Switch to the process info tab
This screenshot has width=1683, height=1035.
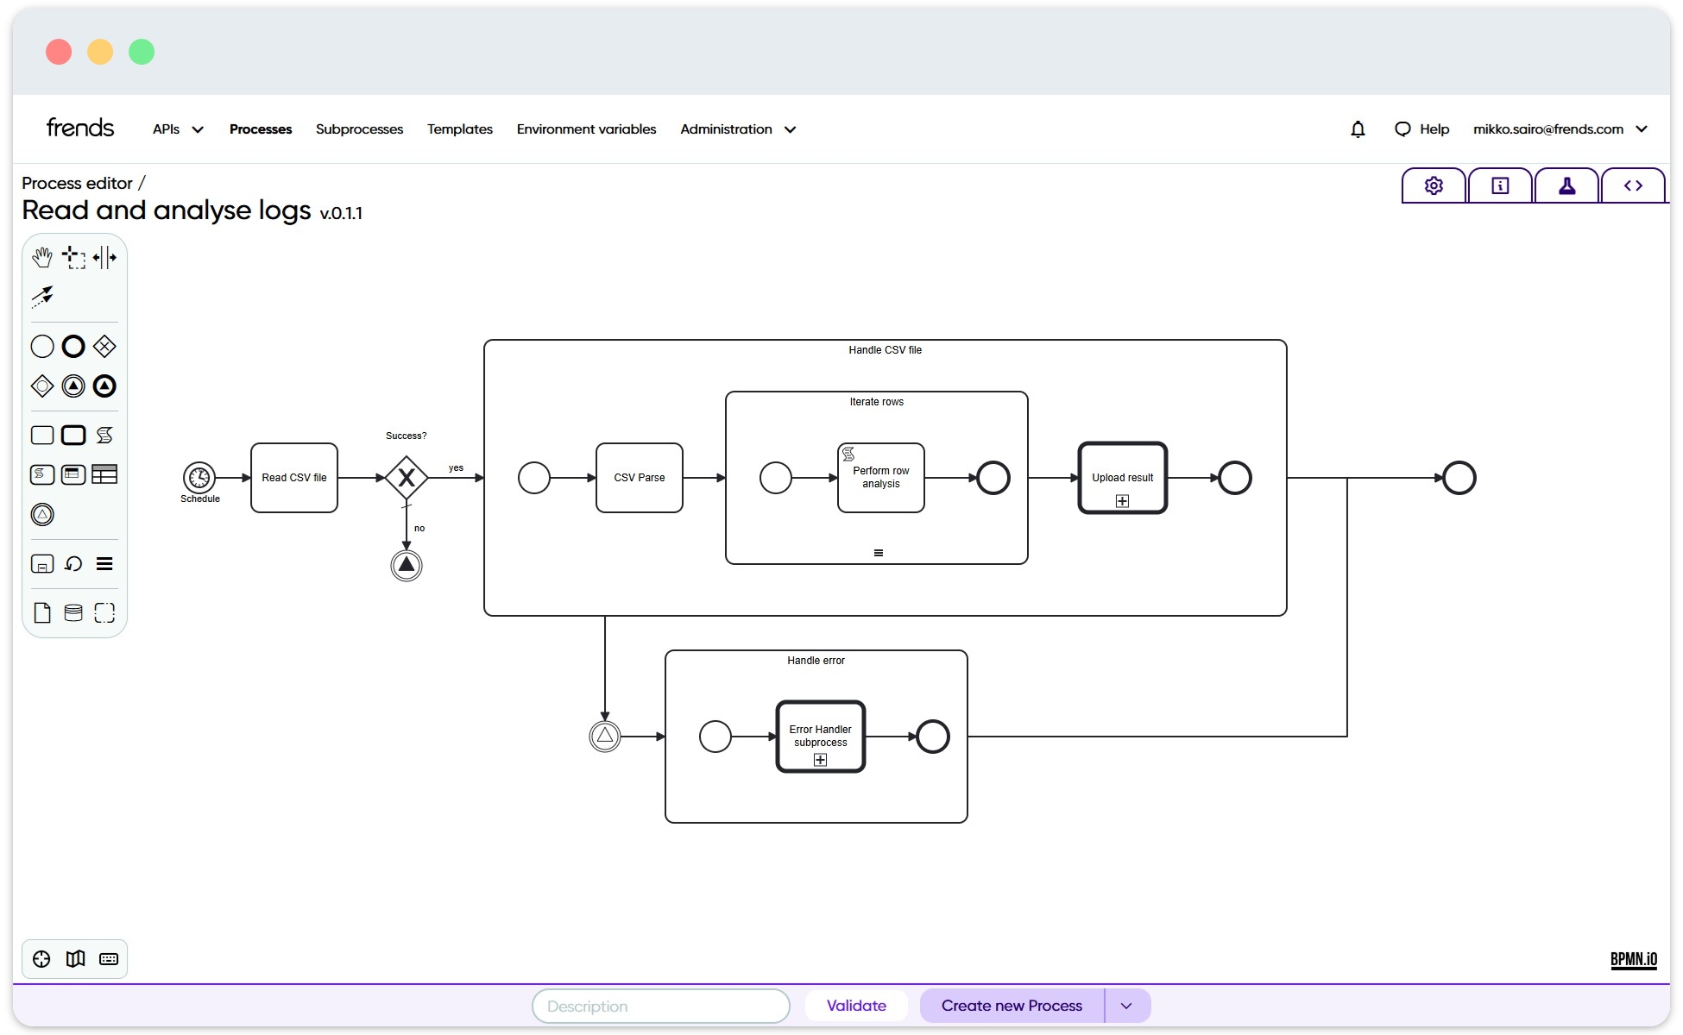1500,185
